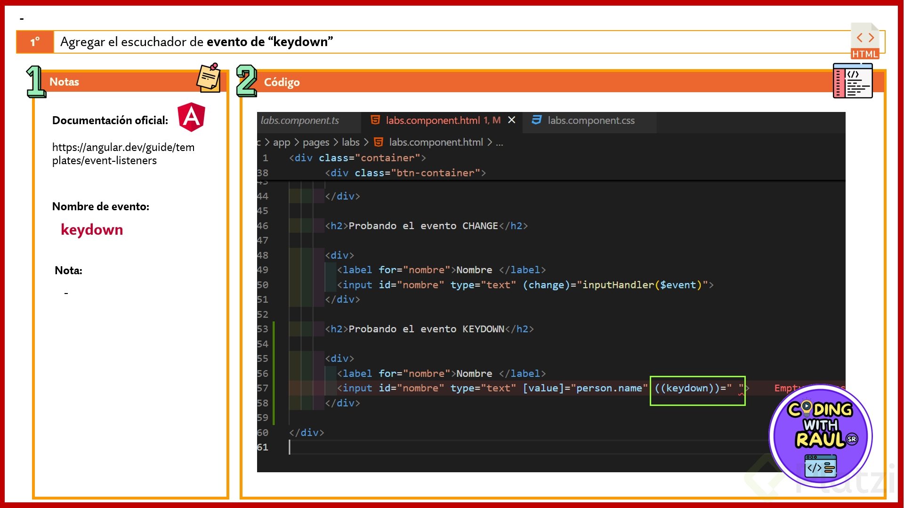
Task: Click the Coding With Raul logo
Action: click(821, 436)
